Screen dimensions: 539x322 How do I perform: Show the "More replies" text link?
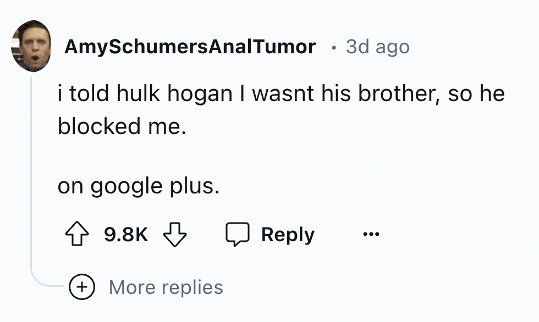(x=166, y=287)
